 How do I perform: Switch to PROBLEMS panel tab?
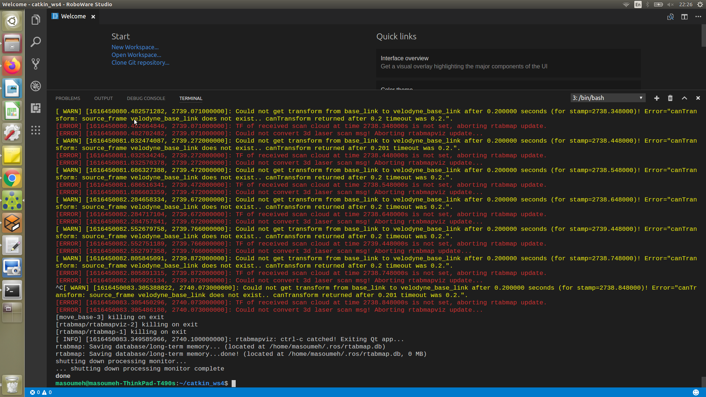pos(68,99)
